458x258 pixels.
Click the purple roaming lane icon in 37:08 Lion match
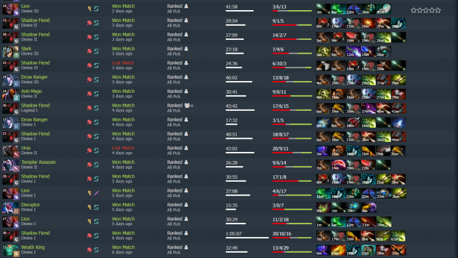97,193
